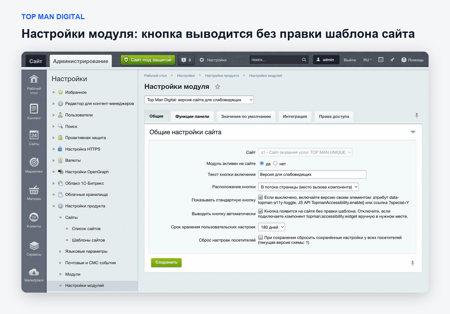Click the top toolbar pin icon
The width and height of the screenshot is (450, 314).
(x=392, y=60)
